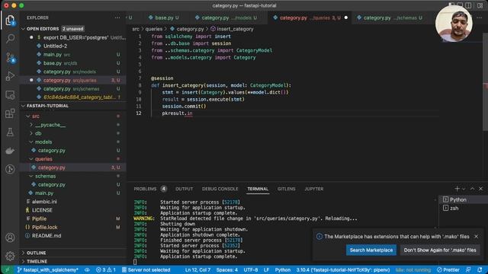This screenshot has width=488, height=274.
Task: Click the editor vertical scrollbar
Action: [485, 81]
